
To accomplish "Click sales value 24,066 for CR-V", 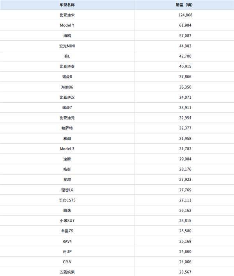I will coord(185,262).
